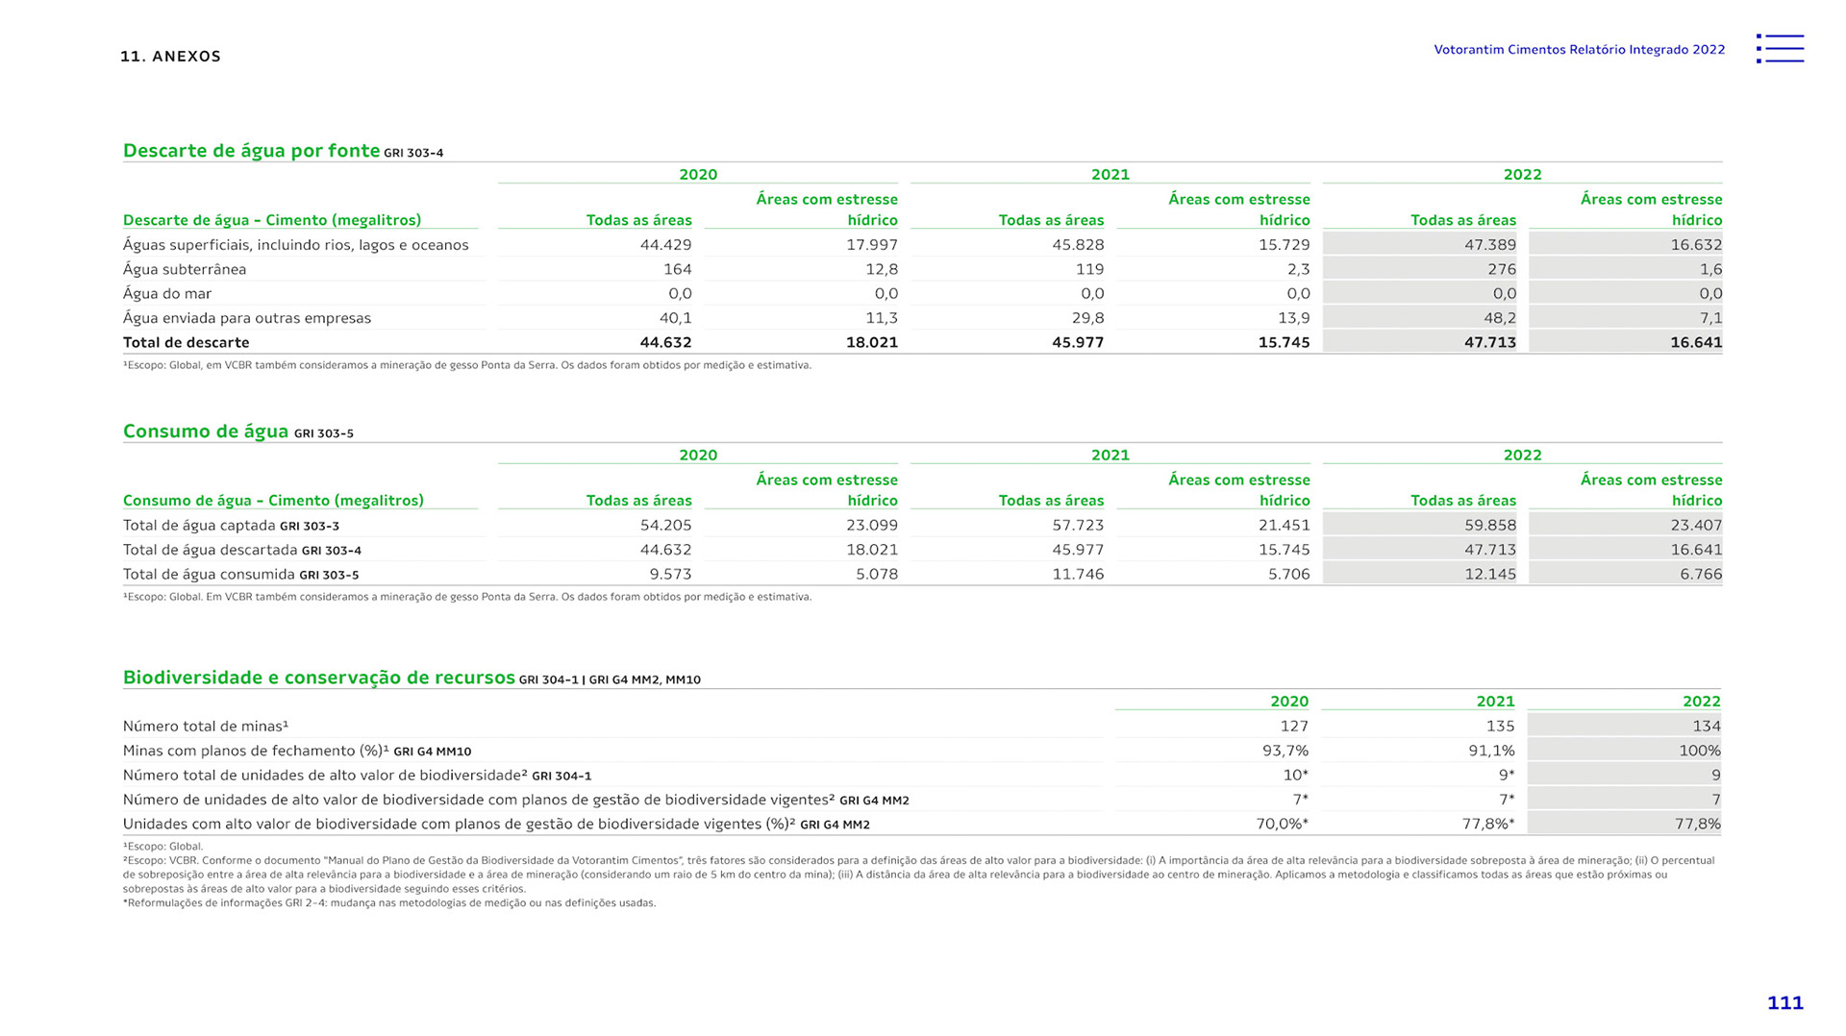Click 'Biodiversidade e conservação de recursos' heading
Viewport: 1846px width, 1036px height.
click(x=319, y=678)
